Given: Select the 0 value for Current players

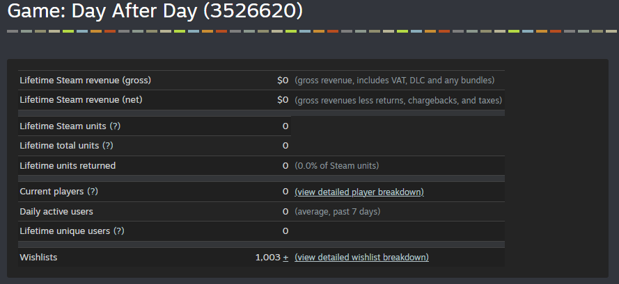Looking at the screenshot, I should [x=285, y=192].
